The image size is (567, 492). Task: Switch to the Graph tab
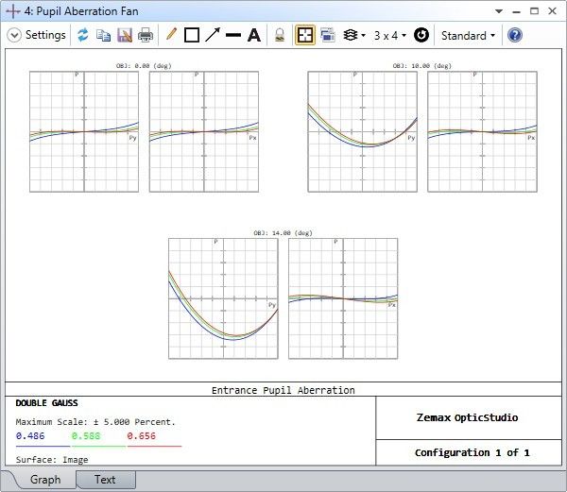(45, 480)
